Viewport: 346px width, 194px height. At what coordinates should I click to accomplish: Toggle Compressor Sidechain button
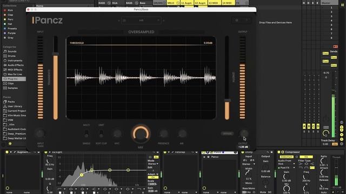coord(287,157)
